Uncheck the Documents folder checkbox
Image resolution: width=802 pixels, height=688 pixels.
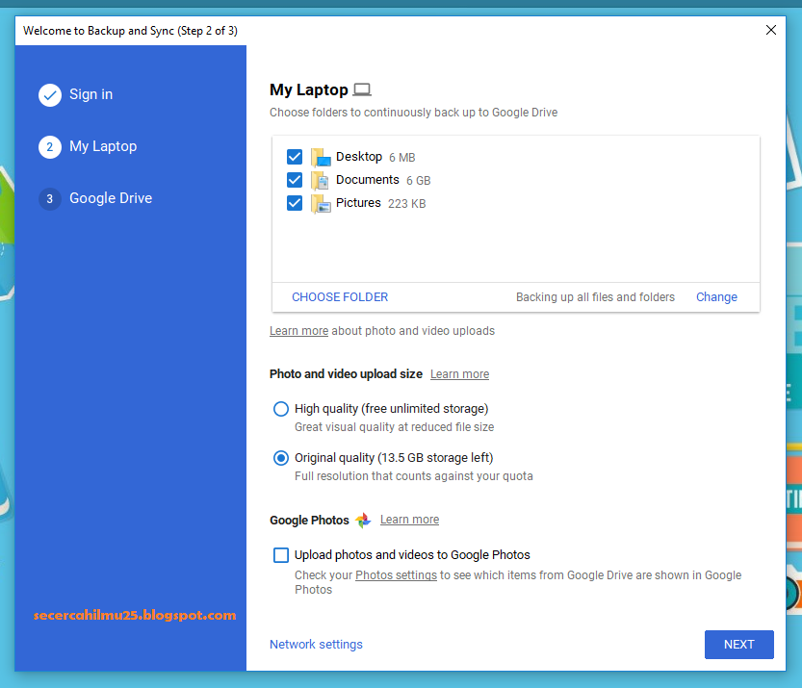pos(295,180)
